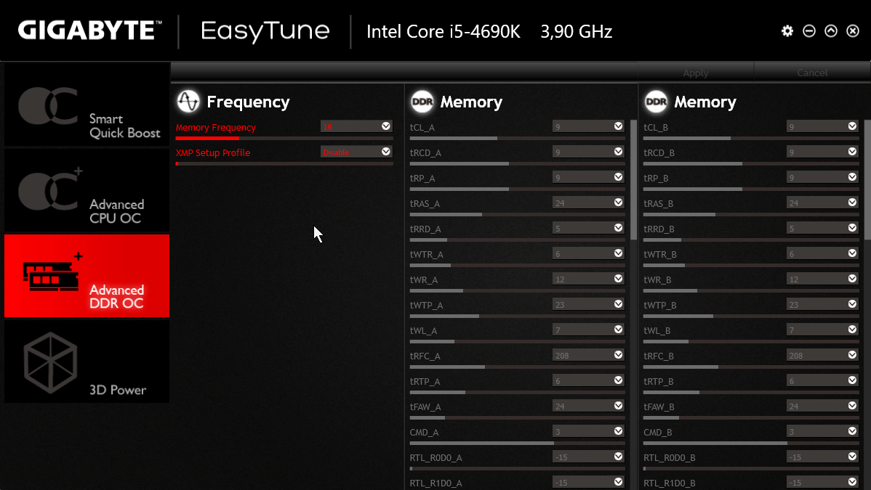The width and height of the screenshot is (871, 490).
Task: Click the Memory Frequency label
Action: [215, 128]
